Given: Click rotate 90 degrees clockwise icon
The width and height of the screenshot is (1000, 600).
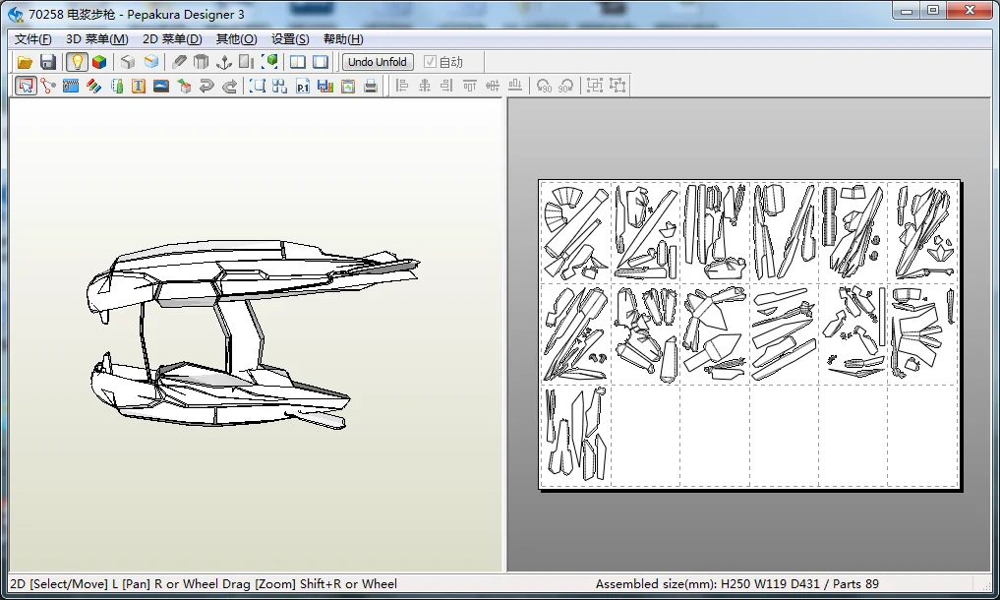Looking at the screenshot, I should point(566,86).
